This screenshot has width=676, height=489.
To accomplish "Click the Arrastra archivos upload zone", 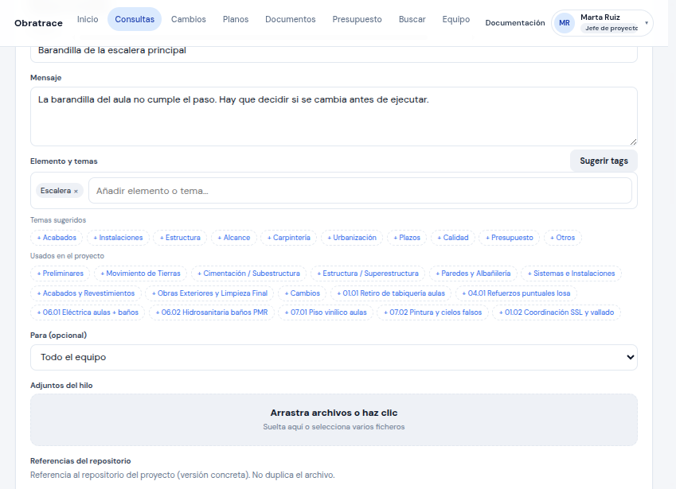I will coord(334,420).
